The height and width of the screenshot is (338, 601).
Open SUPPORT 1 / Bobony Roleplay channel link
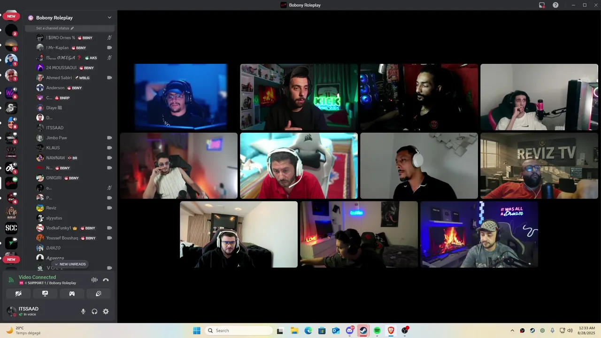(47, 283)
